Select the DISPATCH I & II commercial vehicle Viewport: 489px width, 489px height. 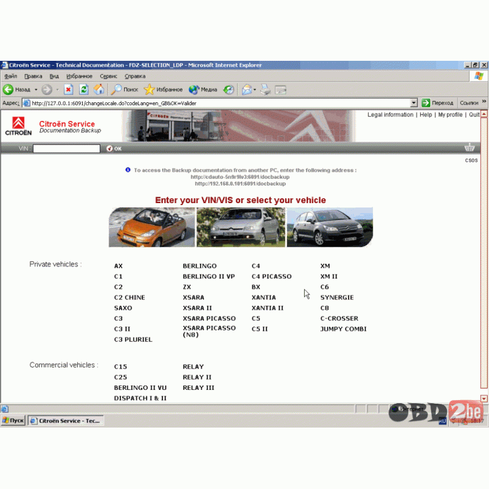tap(140, 398)
